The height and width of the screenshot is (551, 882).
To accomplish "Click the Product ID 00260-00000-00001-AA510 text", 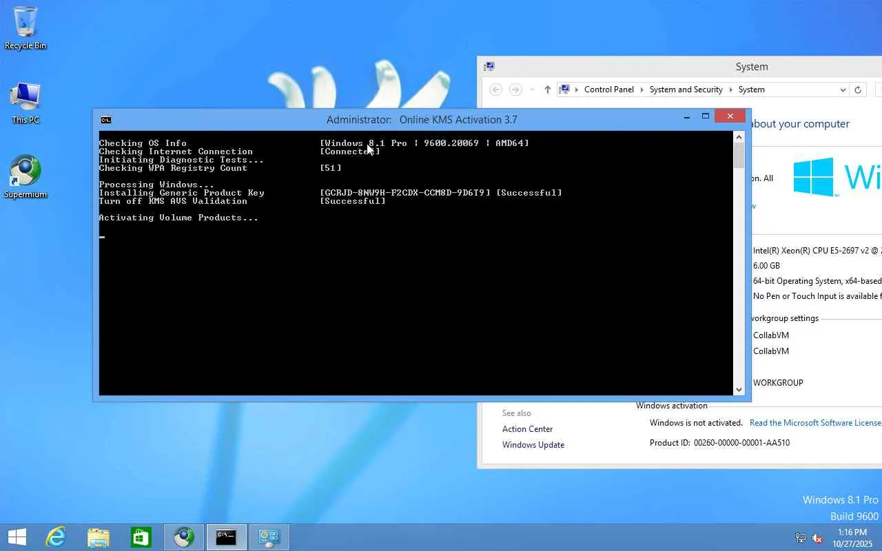I will [719, 443].
